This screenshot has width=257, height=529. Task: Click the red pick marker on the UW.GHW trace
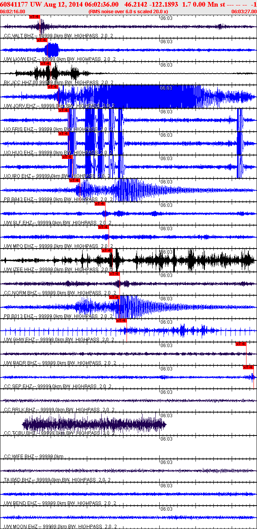[121, 320]
